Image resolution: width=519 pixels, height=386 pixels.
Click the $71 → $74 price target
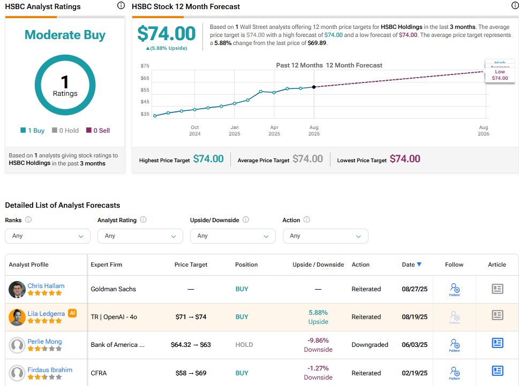point(191,317)
